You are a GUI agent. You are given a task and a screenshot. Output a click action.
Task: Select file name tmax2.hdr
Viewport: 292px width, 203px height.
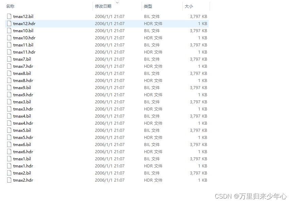pyautogui.click(x=23, y=180)
